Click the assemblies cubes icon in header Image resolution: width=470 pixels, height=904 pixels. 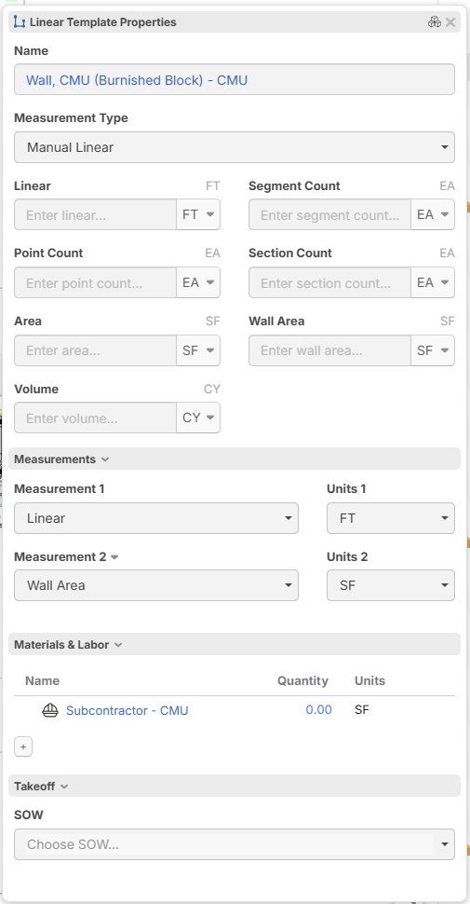tap(435, 22)
